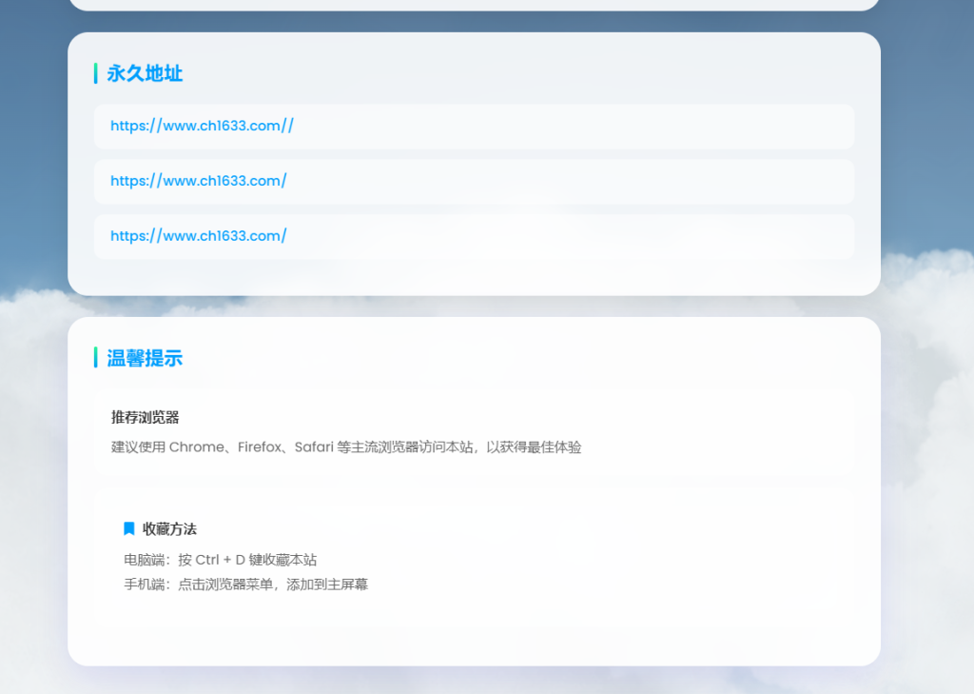Click the gradient accent bar beside 温馨提示
The height and width of the screenshot is (694, 974).
point(95,358)
